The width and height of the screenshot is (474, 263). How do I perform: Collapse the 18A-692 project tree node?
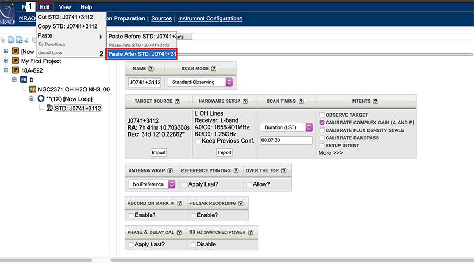(x=6, y=70)
